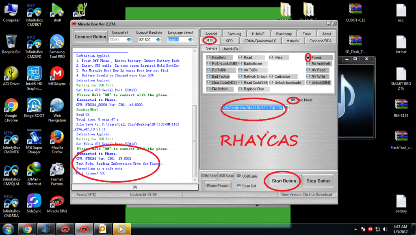Viewport: 416px width, 235px height.
Task: Open the Miracle 8IN1 desktop icon
Action: pyautogui.click(x=57, y=202)
